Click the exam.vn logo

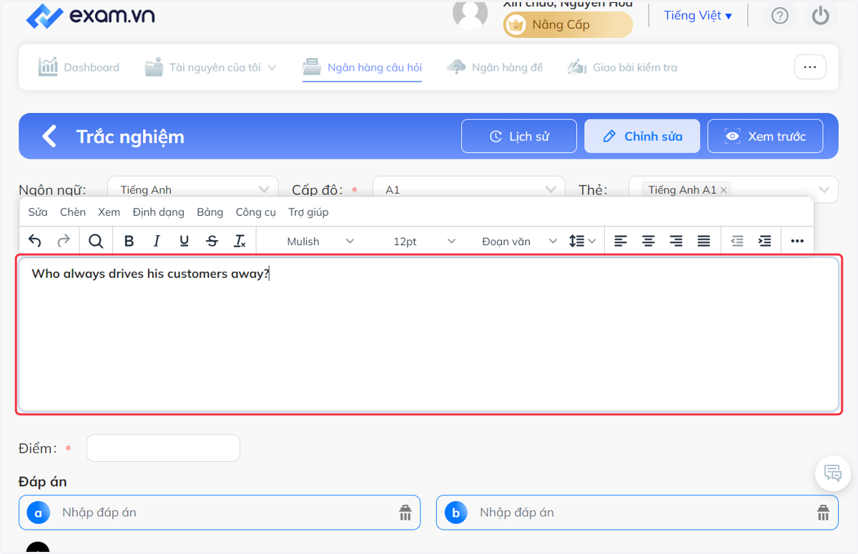(x=90, y=16)
